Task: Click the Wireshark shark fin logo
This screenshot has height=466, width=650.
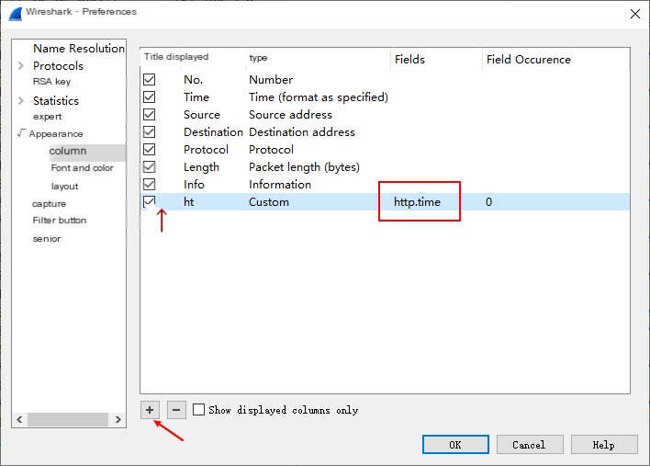Action: [x=16, y=13]
